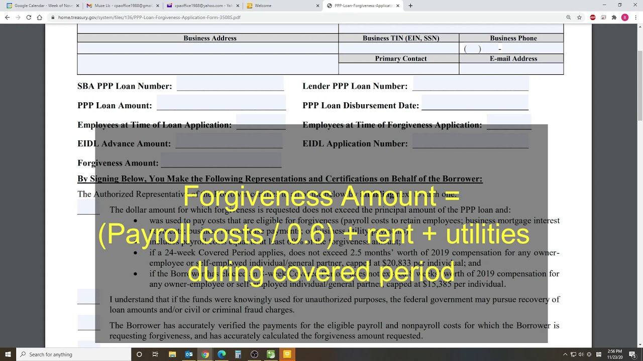Show hidden system tray icons
This screenshot has height=361, width=643.
pos(565,354)
